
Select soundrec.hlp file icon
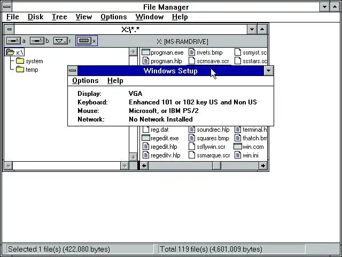[x=192, y=130]
